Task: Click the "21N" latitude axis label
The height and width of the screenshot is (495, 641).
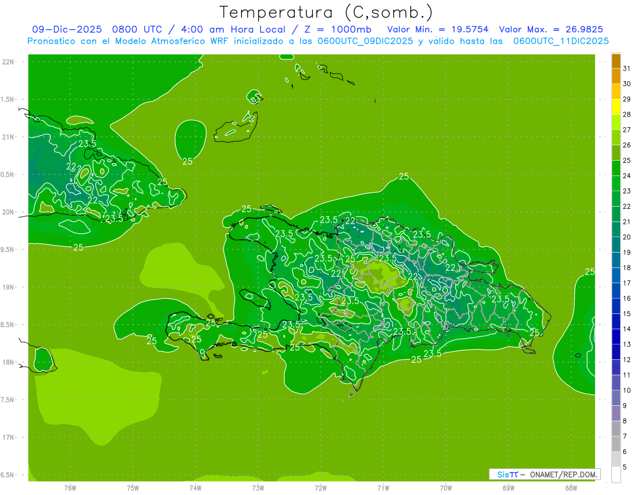Action: point(9,137)
